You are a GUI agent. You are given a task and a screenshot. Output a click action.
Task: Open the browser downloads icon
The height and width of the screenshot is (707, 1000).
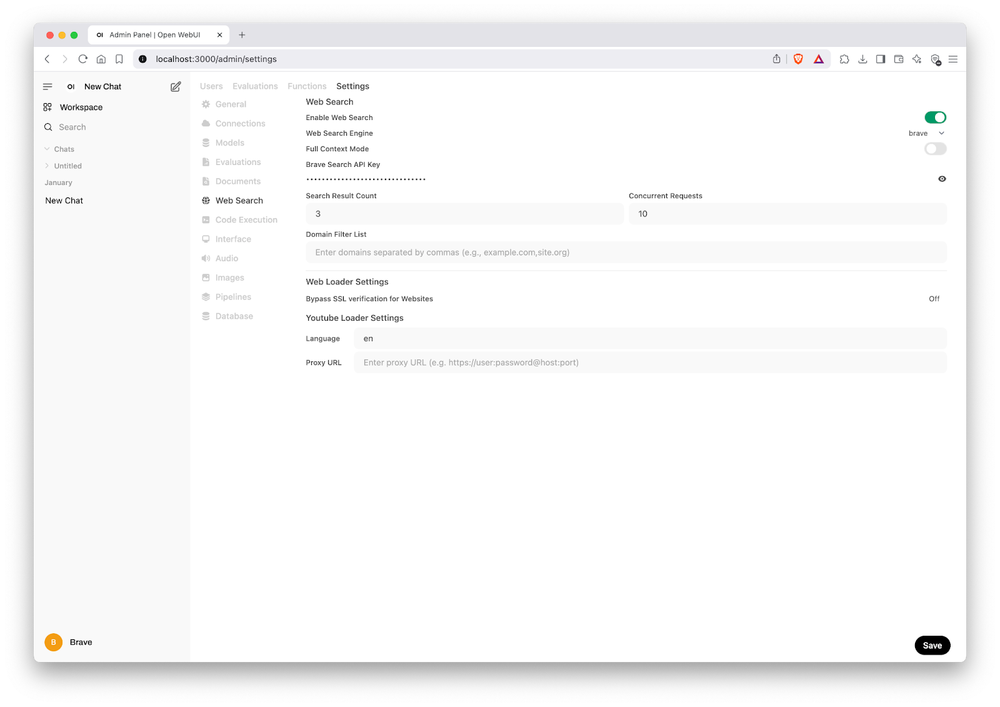pyautogui.click(x=862, y=59)
